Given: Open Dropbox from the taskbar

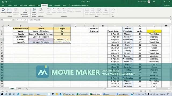Looking at the screenshot, I should pos(53,94).
